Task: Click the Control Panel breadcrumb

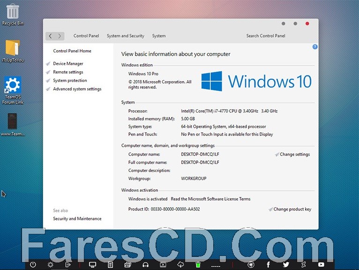Action: pos(86,36)
